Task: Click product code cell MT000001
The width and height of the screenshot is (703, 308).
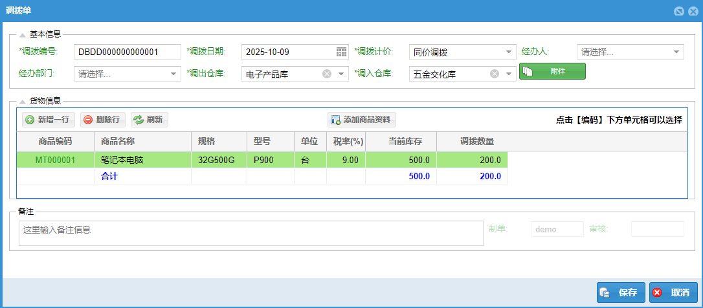Action: [x=55, y=160]
